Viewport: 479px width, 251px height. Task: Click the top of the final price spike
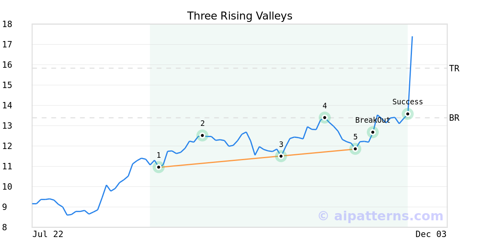click(x=412, y=37)
